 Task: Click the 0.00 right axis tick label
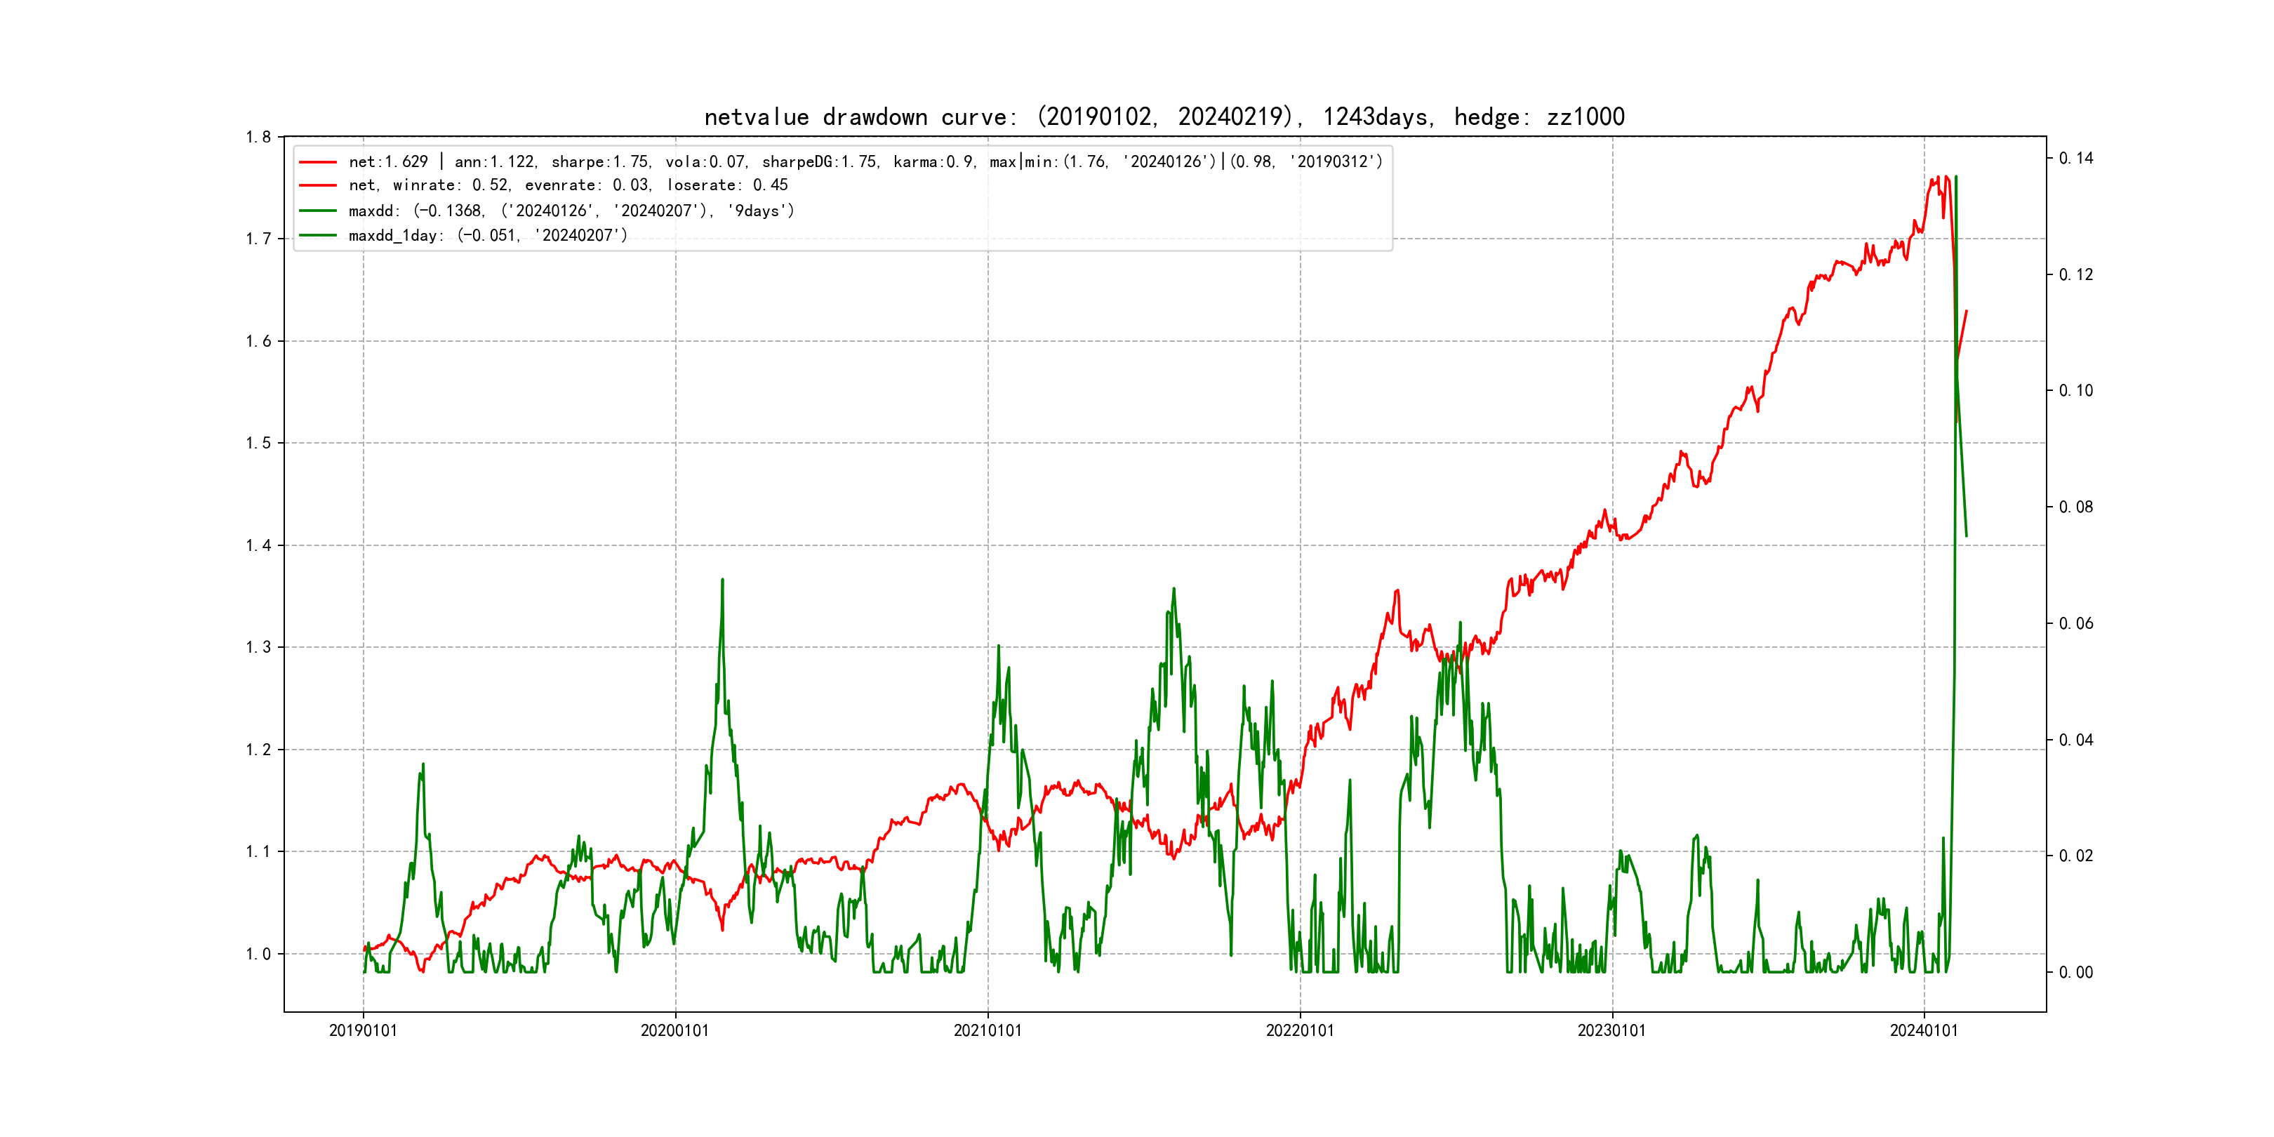[x=2075, y=973]
